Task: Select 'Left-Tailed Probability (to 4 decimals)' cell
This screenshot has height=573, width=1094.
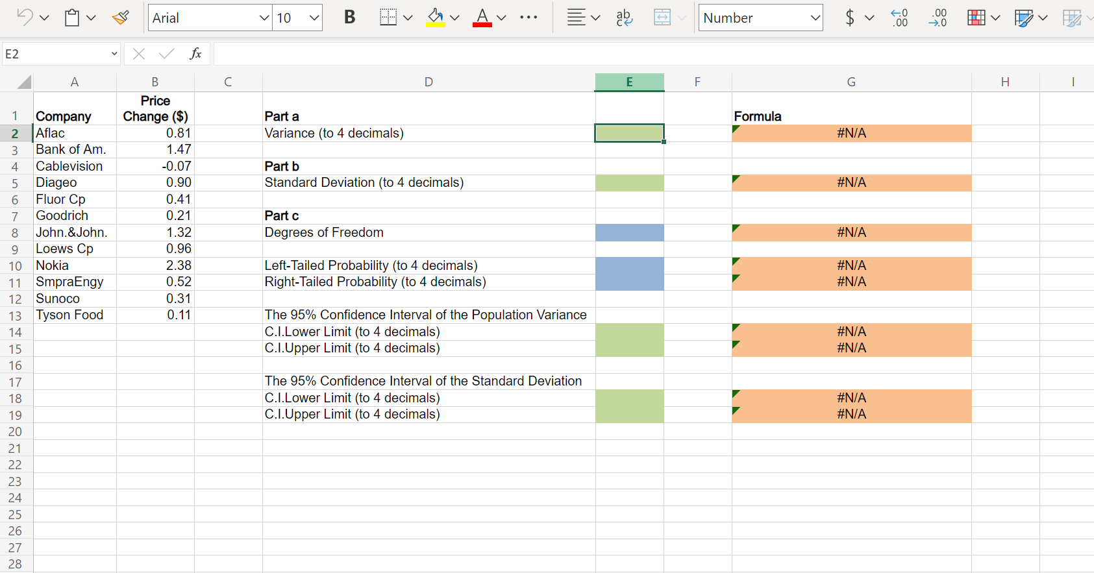Action: [x=429, y=266]
